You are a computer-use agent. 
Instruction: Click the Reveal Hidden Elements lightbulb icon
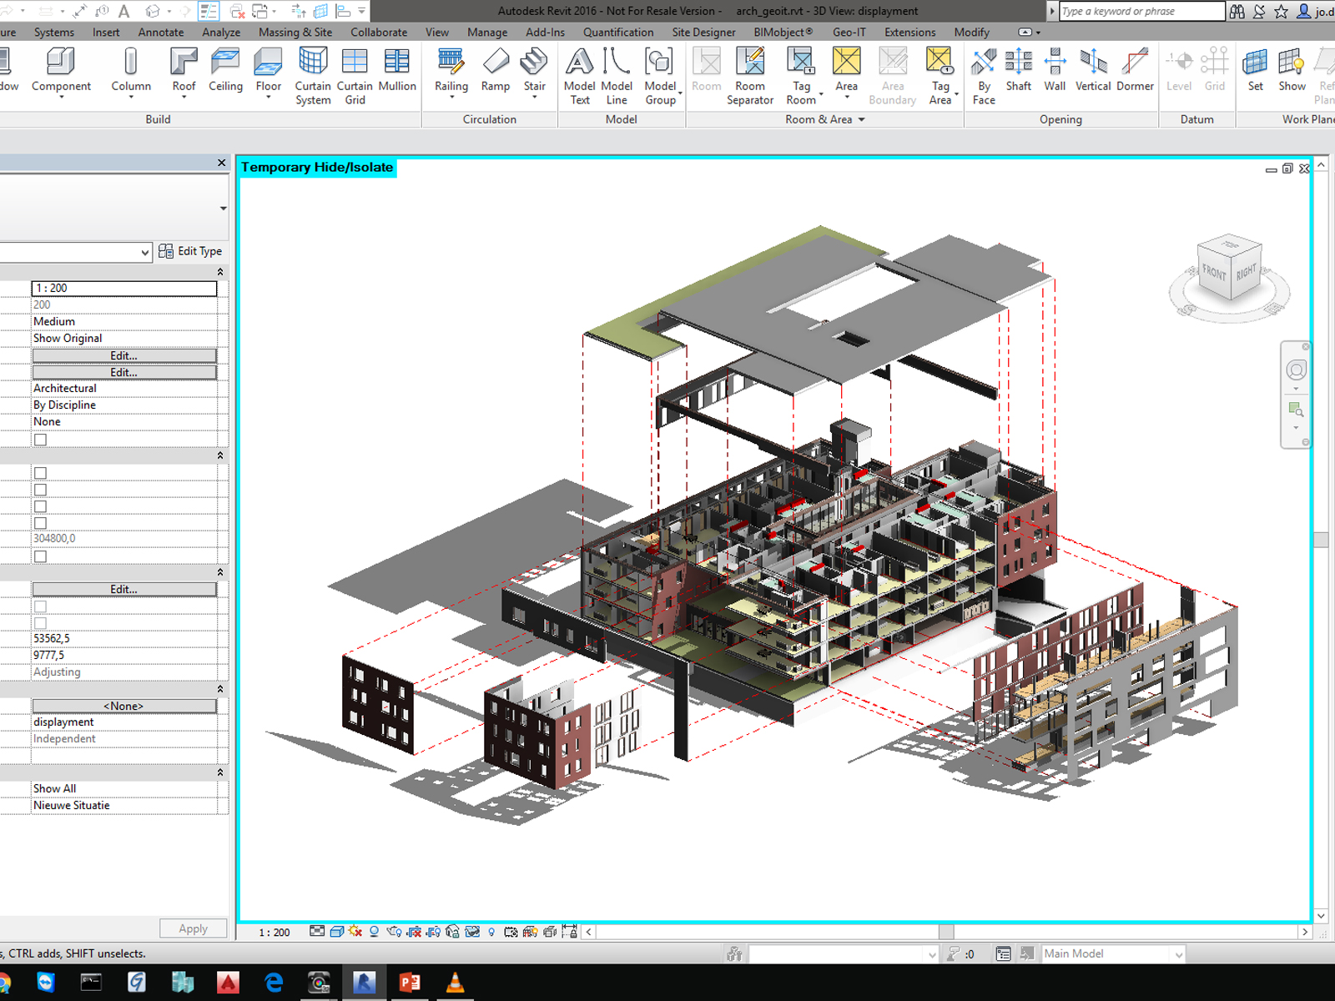click(x=491, y=932)
